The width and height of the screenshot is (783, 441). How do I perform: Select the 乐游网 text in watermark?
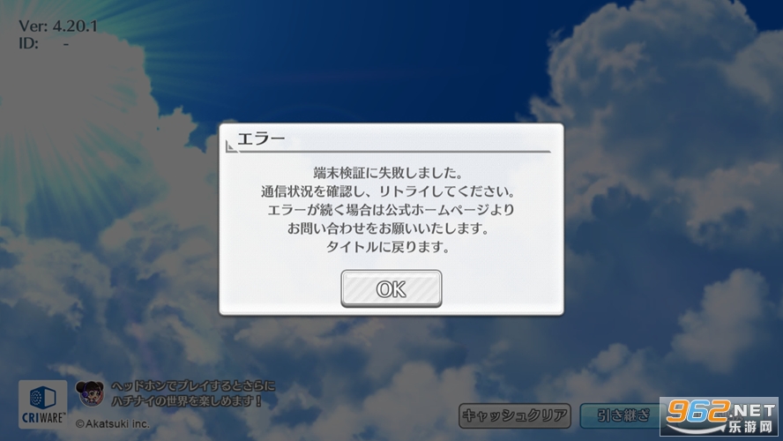(x=750, y=427)
